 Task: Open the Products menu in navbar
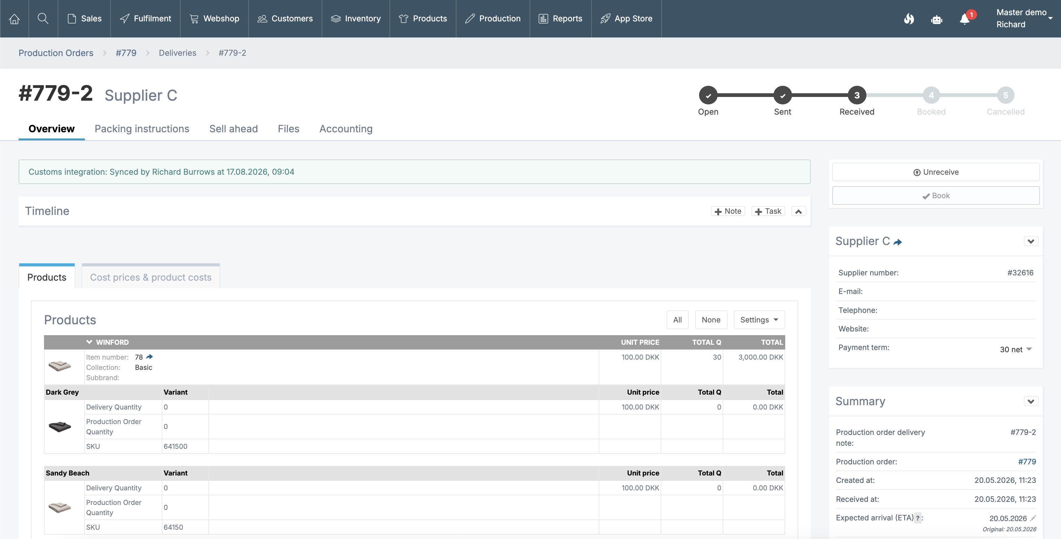pyautogui.click(x=423, y=19)
